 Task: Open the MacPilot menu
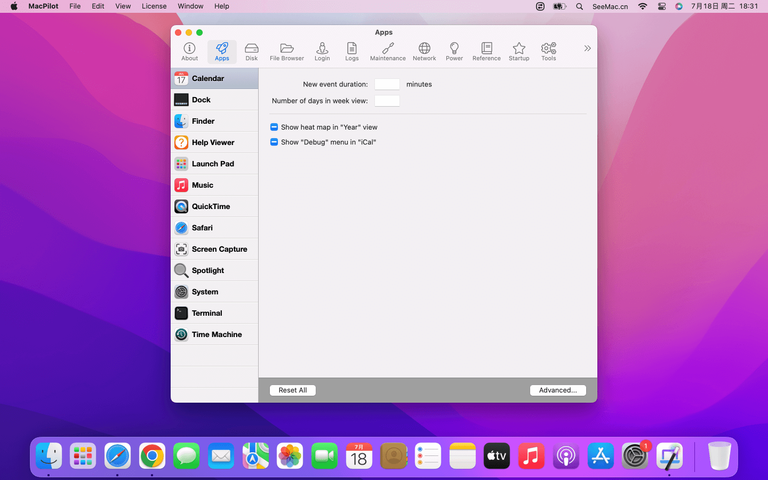(43, 6)
